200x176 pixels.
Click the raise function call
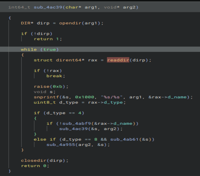pyautogui.click(x=41, y=86)
